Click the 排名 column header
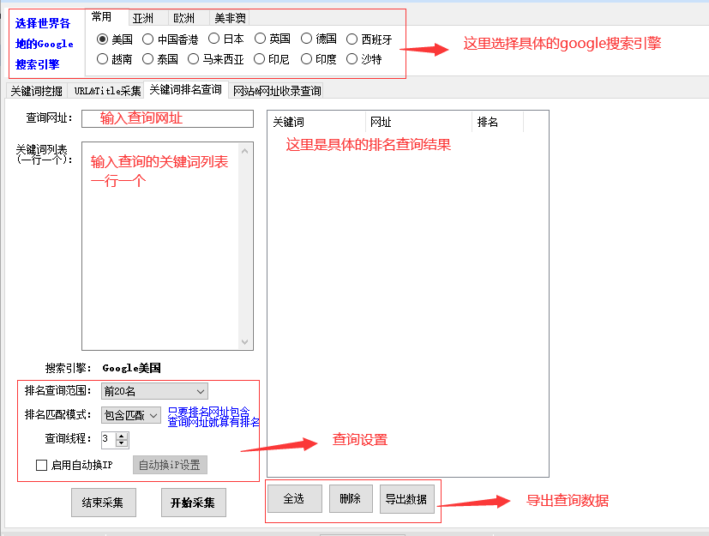709x536 pixels. [x=497, y=122]
